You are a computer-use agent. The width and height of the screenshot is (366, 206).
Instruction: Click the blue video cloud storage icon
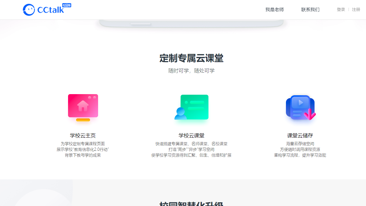[x=301, y=107]
